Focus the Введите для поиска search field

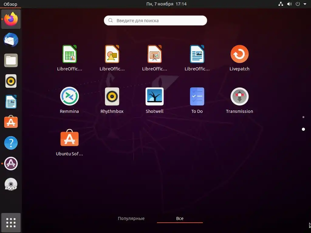[155, 20]
